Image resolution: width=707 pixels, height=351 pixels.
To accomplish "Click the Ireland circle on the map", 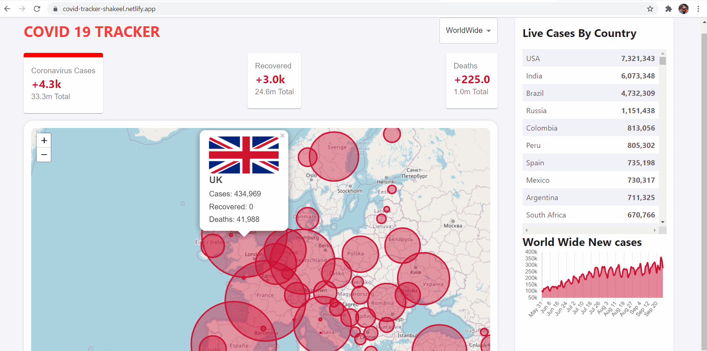I will [x=213, y=246].
